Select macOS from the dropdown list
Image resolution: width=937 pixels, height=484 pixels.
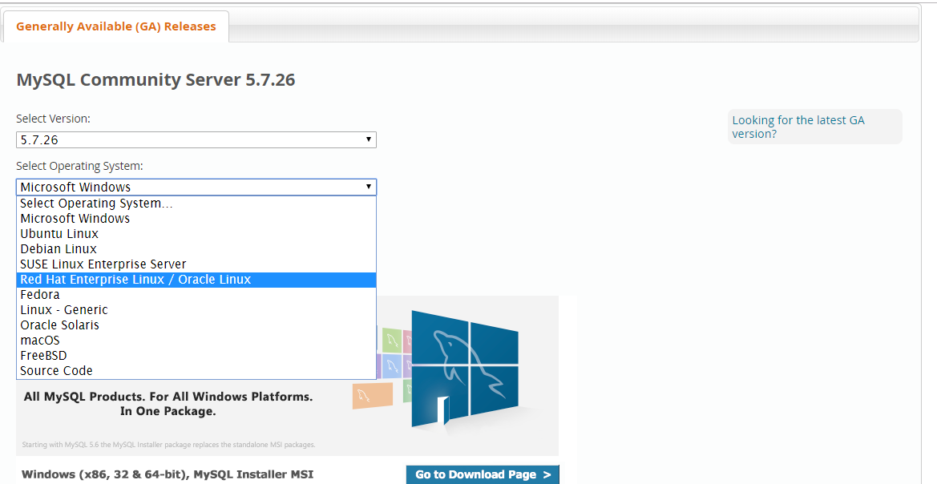196,341
